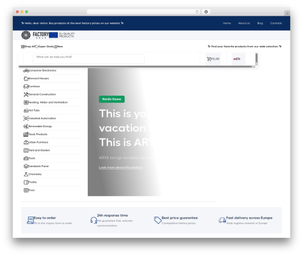
Task: Click the Fast delivery truck icon
Action: click(x=222, y=220)
